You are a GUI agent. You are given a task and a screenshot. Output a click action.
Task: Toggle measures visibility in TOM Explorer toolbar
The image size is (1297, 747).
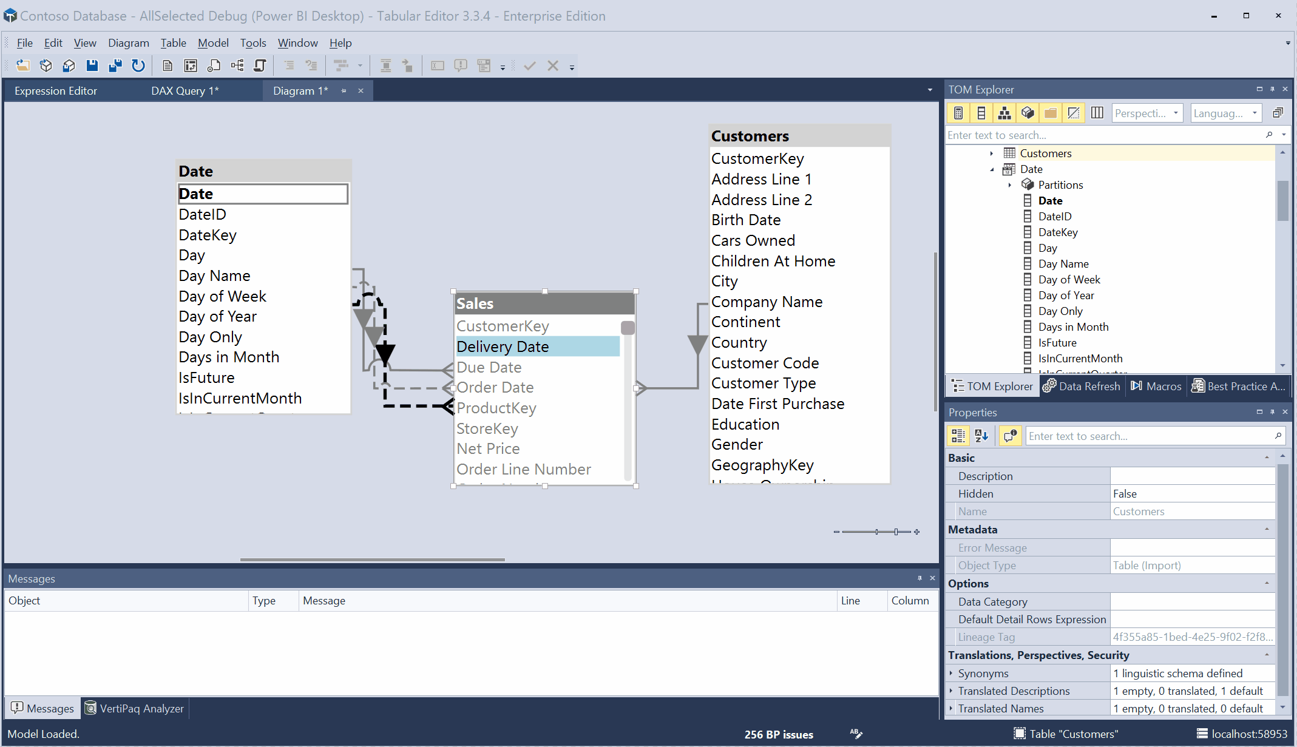(958, 113)
